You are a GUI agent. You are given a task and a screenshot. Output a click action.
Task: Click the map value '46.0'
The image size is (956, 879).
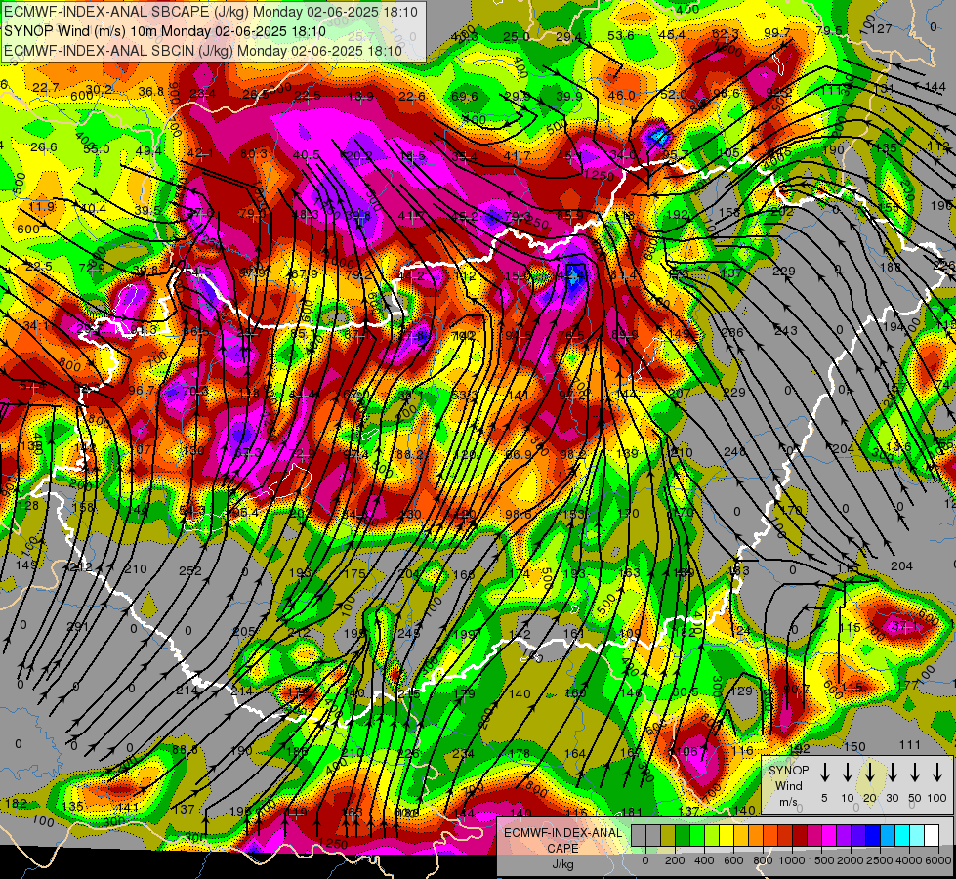pos(621,95)
